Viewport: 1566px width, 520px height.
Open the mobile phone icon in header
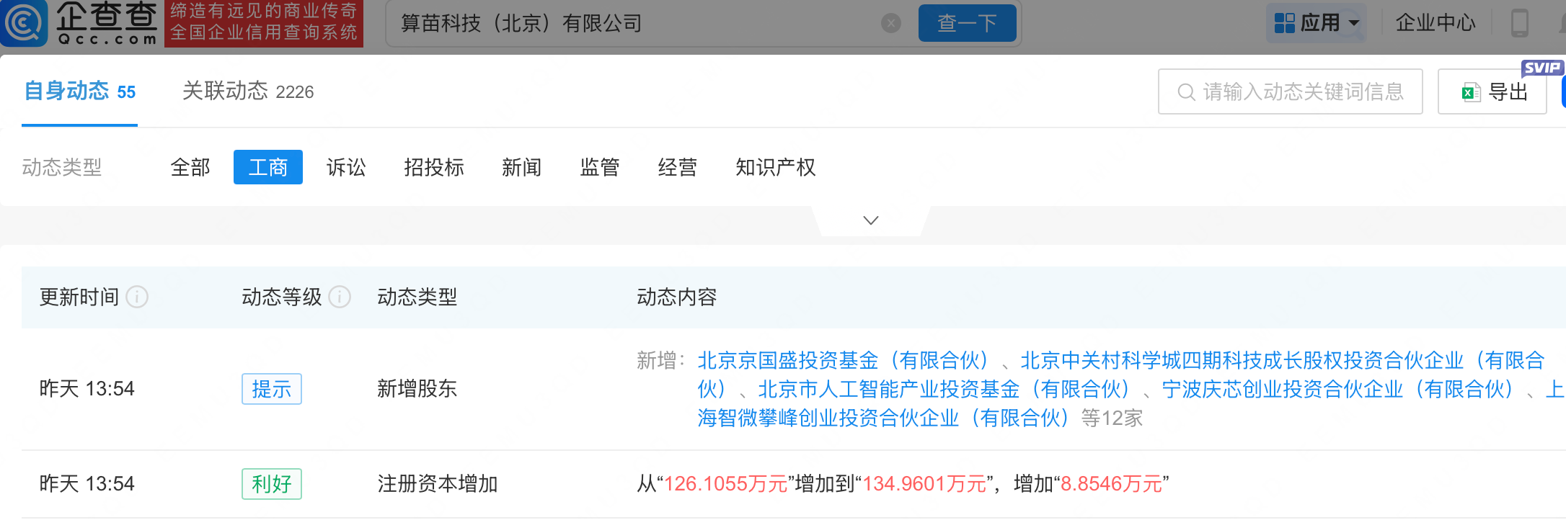1519,23
